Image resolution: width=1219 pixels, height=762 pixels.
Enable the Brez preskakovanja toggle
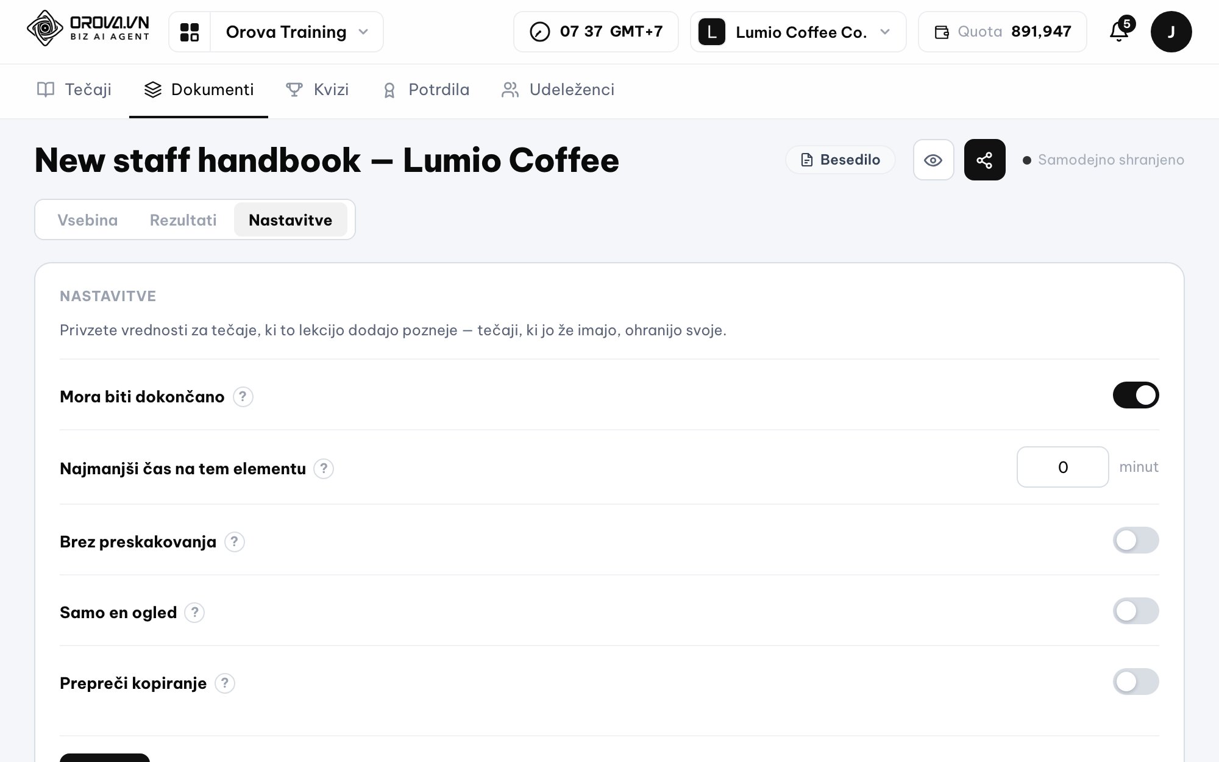coord(1135,540)
